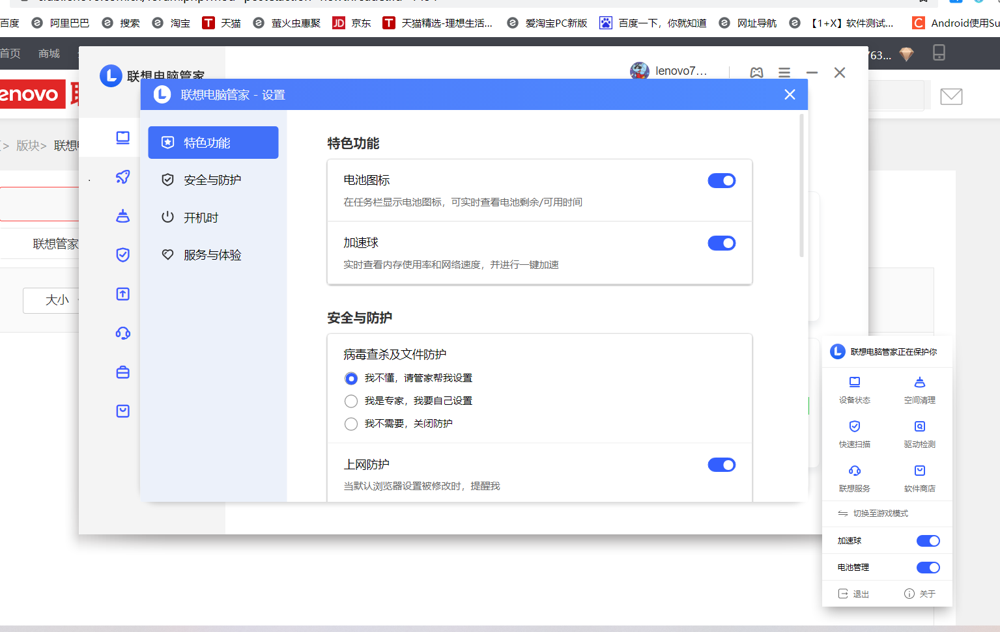Click user avatar next to lenovo7 name

pyautogui.click(x=640, y=70)
